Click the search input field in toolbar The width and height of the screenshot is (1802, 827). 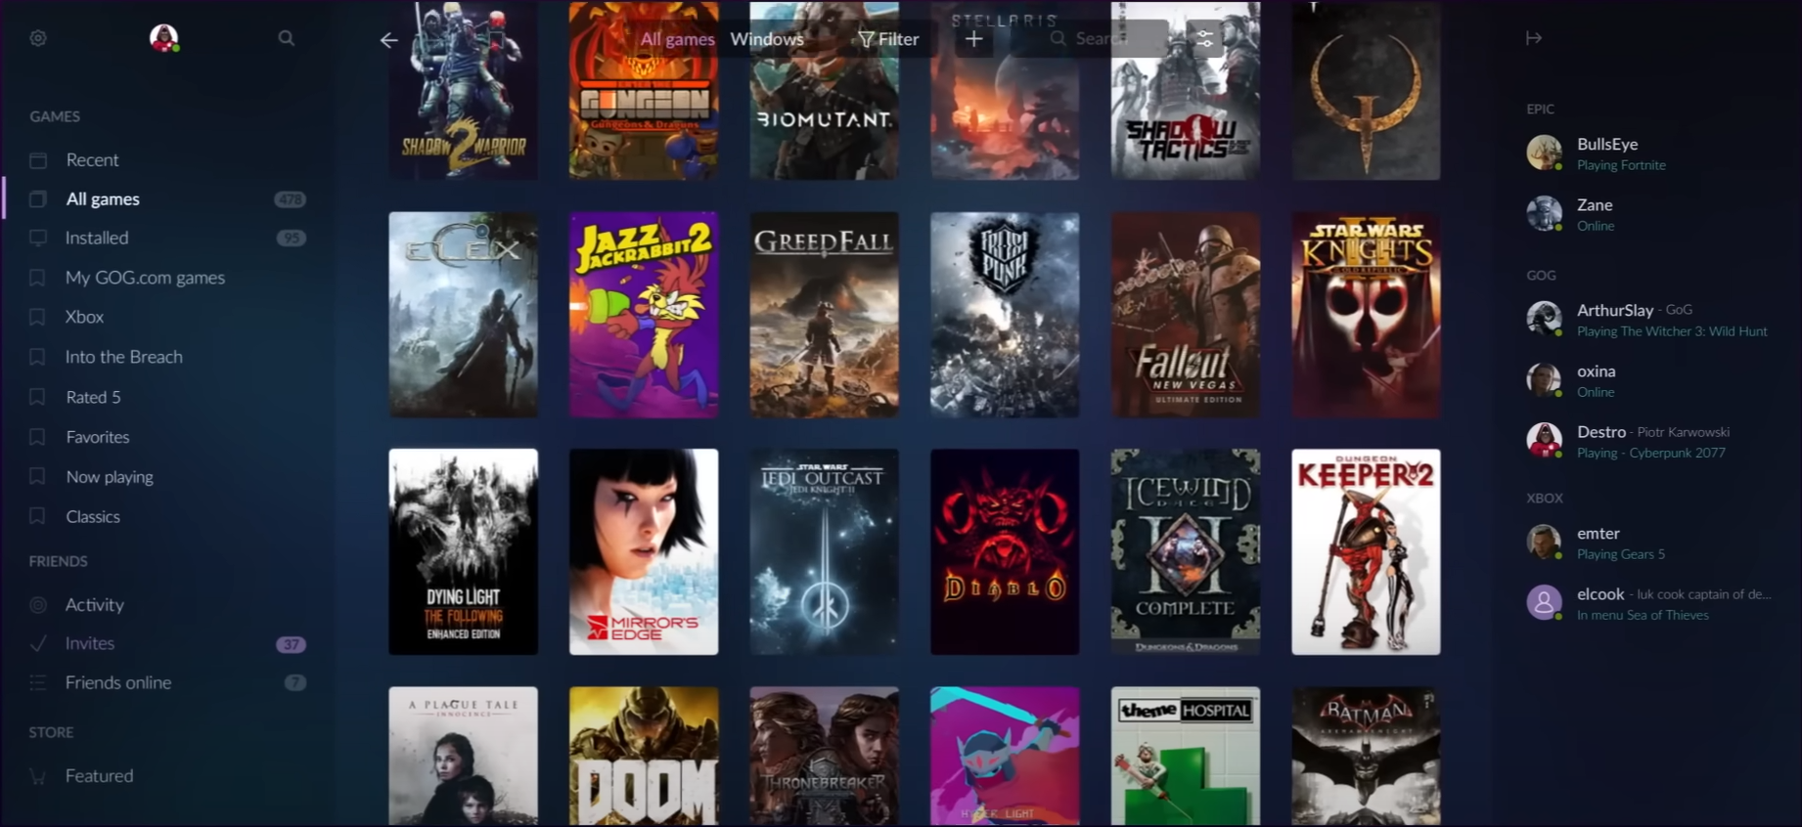(x=1101, y=39)
